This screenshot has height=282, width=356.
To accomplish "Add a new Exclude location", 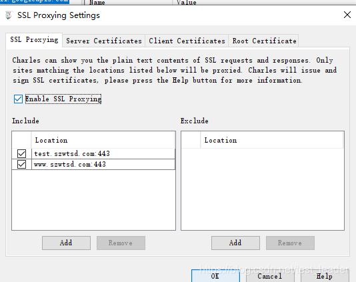I will (235, 243).
